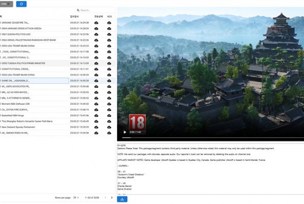
Task: Select the 0569-UKRAINE-CRISIS-ATTACK-ODESA row
Action: click(58, 28)
